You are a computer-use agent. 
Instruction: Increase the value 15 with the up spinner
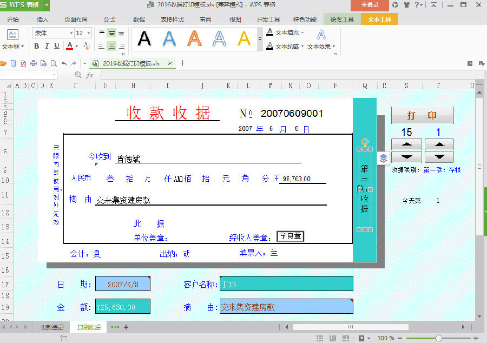click(406, 144)
